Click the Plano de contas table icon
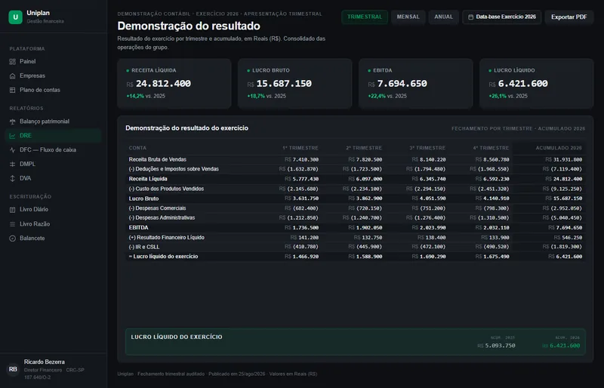This screenshot has height=388, width=604. [12, 90]
